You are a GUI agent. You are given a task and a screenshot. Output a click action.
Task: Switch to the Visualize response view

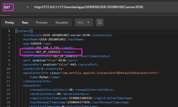[62, 22]
